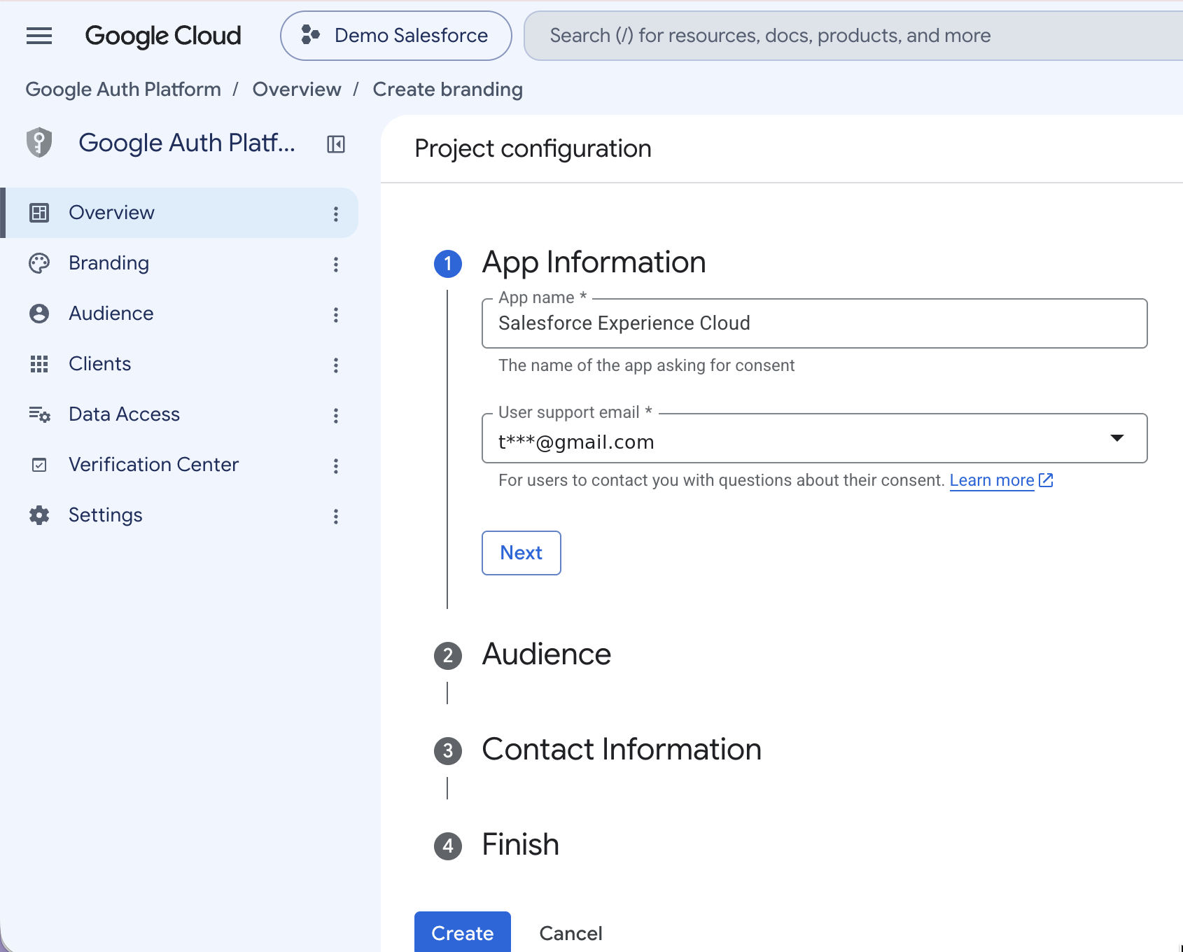Open Settings in the sidebar
Viewport: 1183px width, 952px height.
click(x=179, y=515)
